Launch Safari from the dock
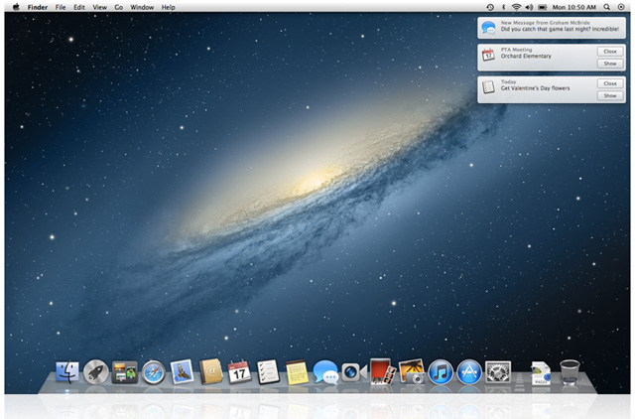The width and height of the screenshot is (635, 419). click(x=153, y=372)
